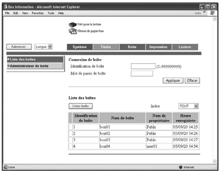219x171 pixels.
Task: Switch to the Boîte tab
Action: coord(132,47)
